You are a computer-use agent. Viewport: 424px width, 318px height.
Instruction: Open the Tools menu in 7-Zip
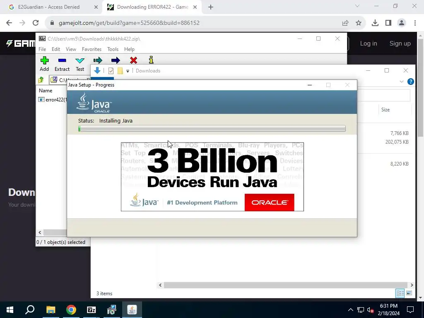[x=113, y=49]
